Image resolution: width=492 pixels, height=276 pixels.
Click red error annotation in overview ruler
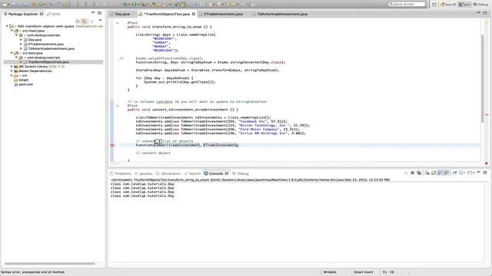487,115
